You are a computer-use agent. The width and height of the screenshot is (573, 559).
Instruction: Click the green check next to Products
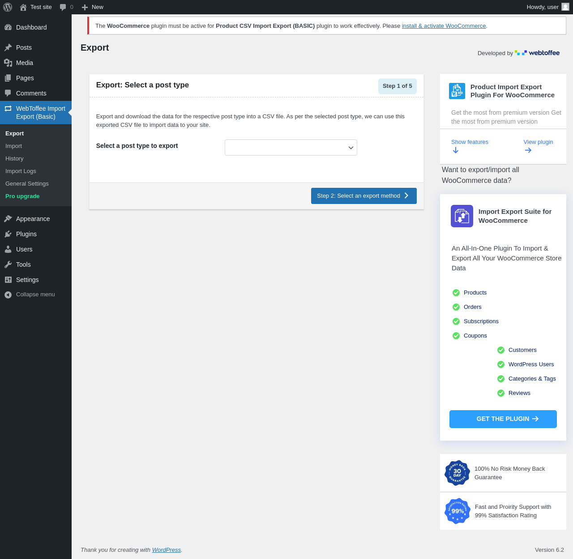[x=456, y=293]
